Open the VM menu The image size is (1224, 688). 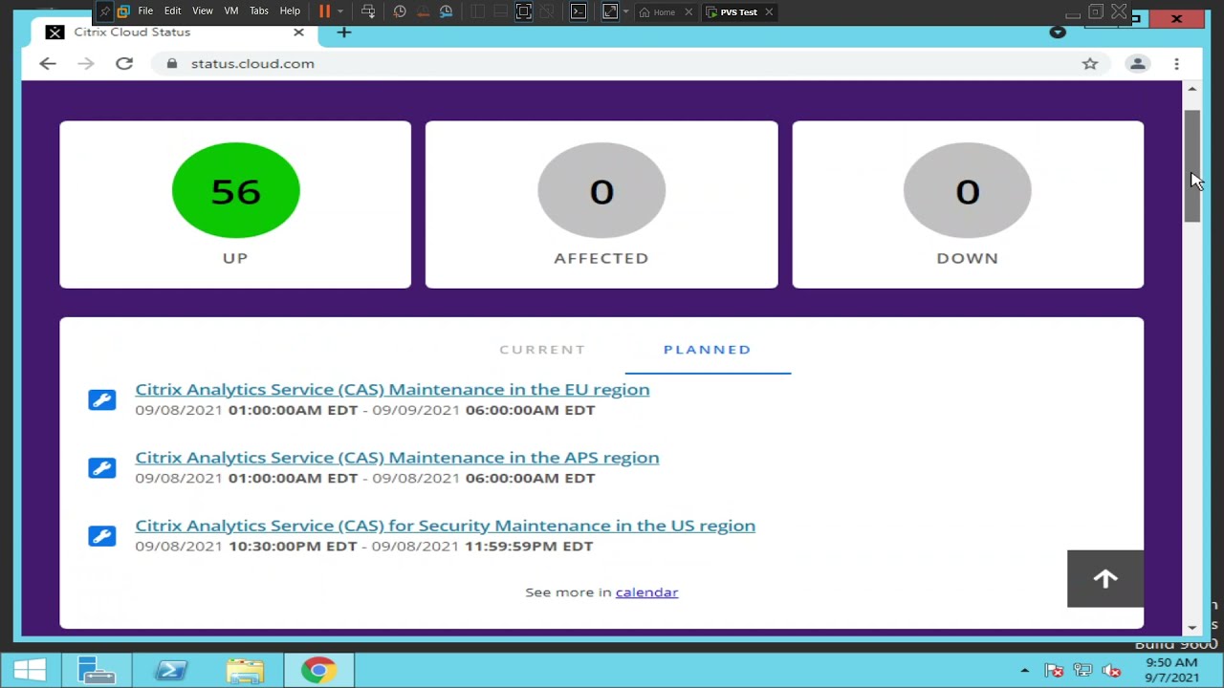(230, 11)
